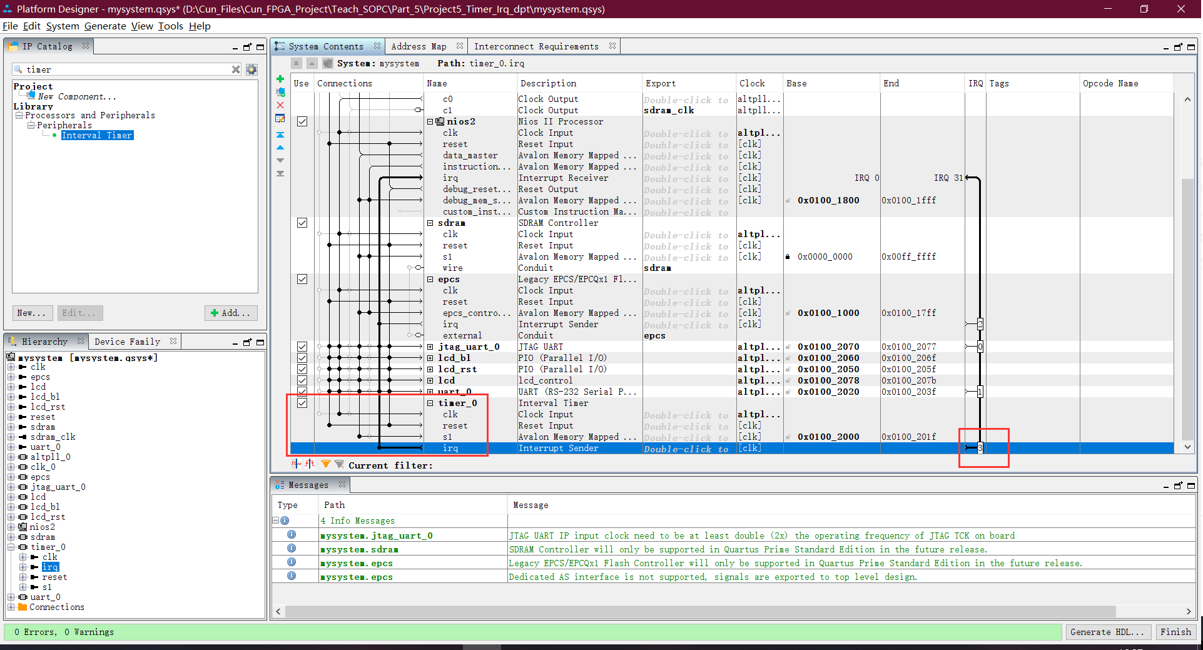
Task: Click the IRQ 2 connection marker for epcs
Action: 980,324
